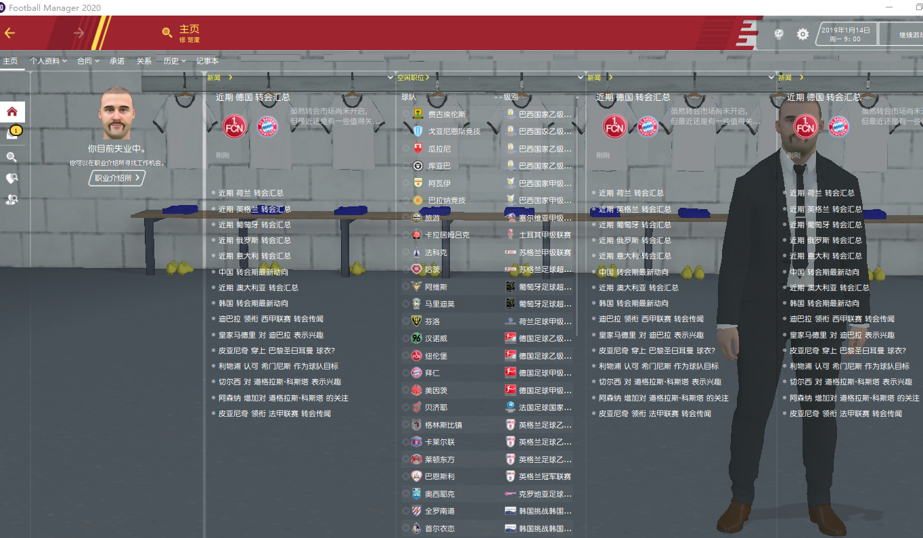Sort job list by the 级别 column

click(511, 97)
